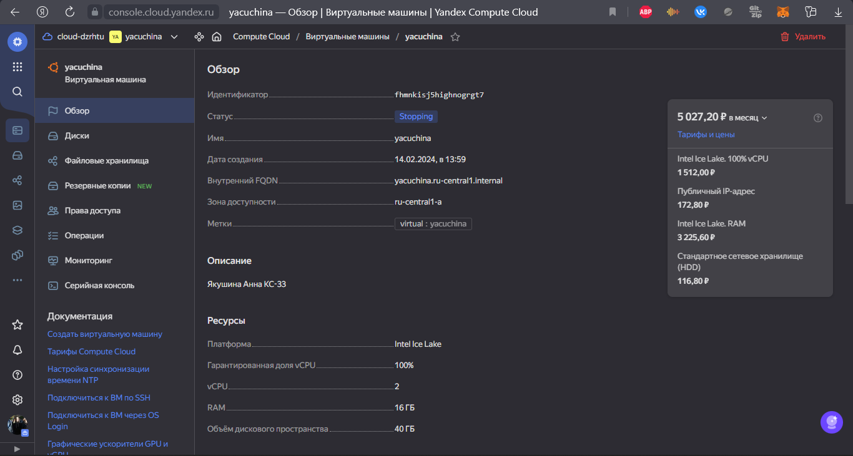The width and height of the screenshot is (853, 456).
Task: Open 'Создать виртуальную машину' doc link
Action: click(105, 334)
